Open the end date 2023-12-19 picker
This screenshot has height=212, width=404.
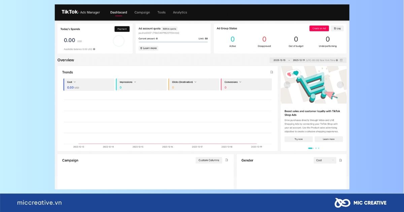(x=299, y=60)
